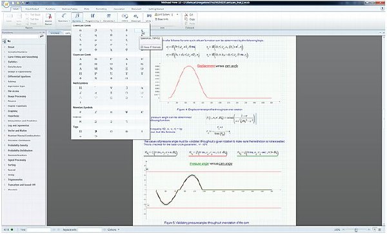Insert lowercase delta symbol
This screenshot has height=234, width=387.
tap(126, 30)
